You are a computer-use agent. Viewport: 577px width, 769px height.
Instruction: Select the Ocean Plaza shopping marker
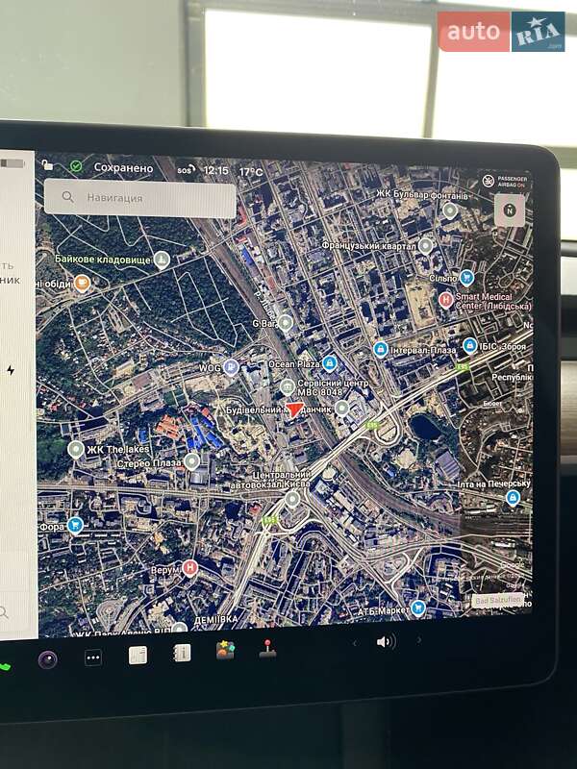click(x=330, y=363)
